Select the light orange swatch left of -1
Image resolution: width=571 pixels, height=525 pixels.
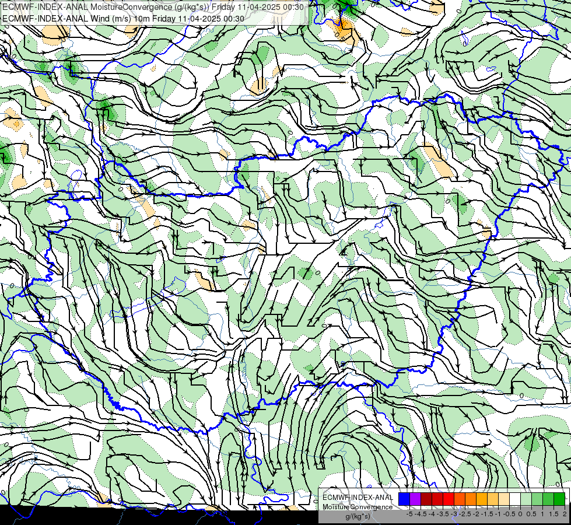[x=493, y=499]
